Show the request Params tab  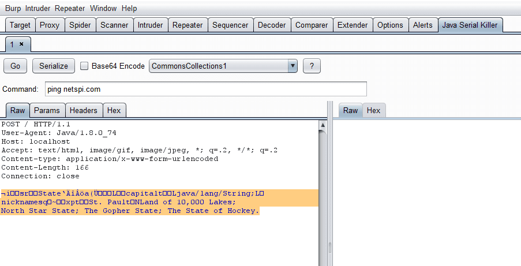[x=47, y=111]
